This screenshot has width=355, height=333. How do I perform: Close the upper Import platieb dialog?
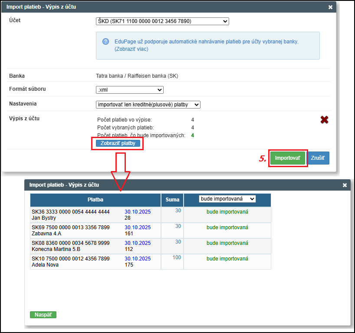point(330,7)
